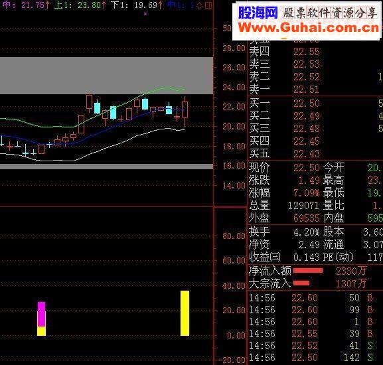383x365 pixels.
Task: Click the tall yellow indicator bar
Action: (x=185, y=313)
